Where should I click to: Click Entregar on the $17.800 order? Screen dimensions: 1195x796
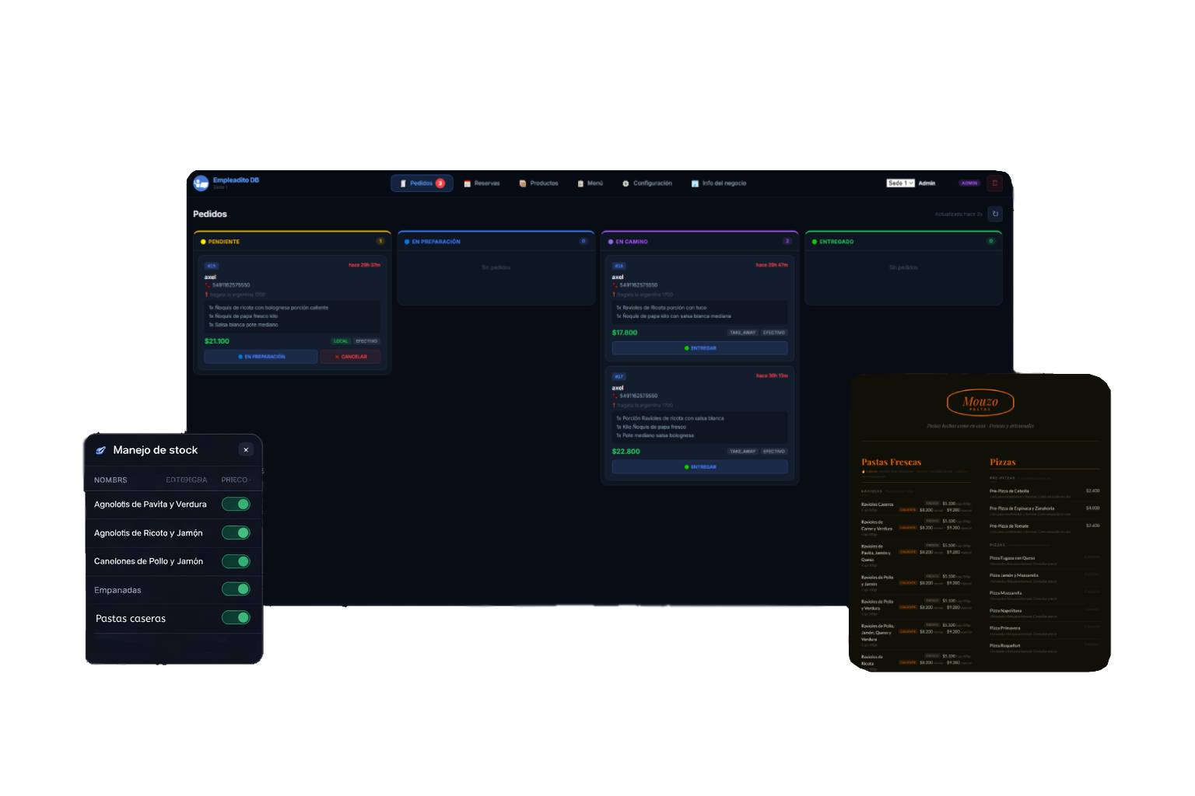699,348
